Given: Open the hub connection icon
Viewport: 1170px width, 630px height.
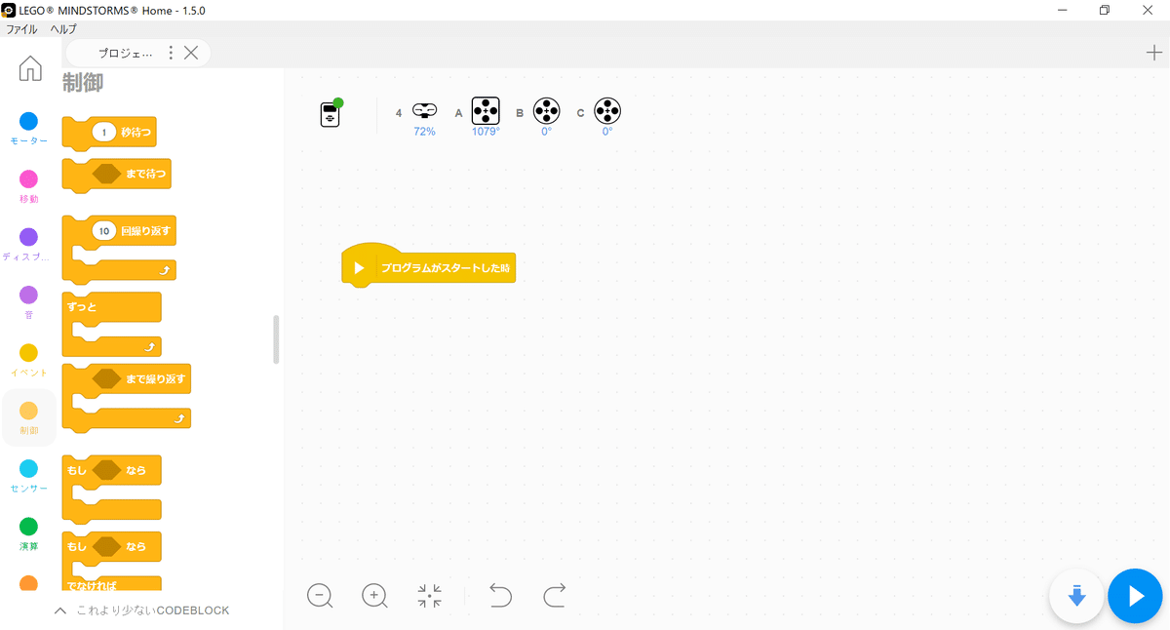Looking at the screenshot, I should click(331, 113).
